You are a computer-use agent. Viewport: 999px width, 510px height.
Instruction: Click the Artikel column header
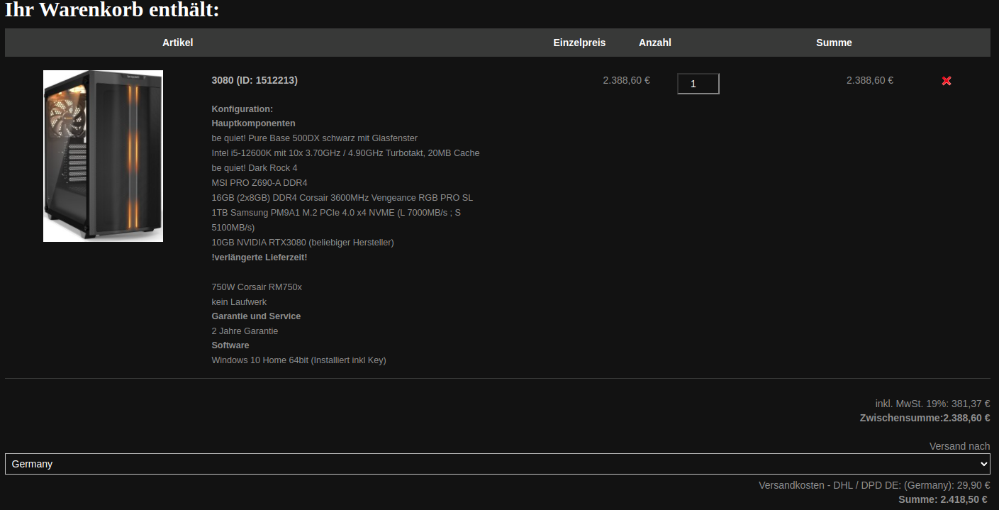coord(177,43)
